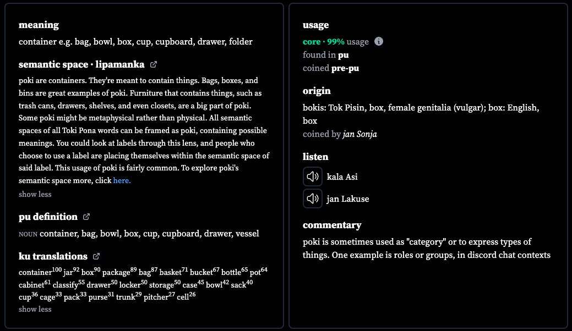
Task: Click the "ku translations" heading
Action: point(53,256)
